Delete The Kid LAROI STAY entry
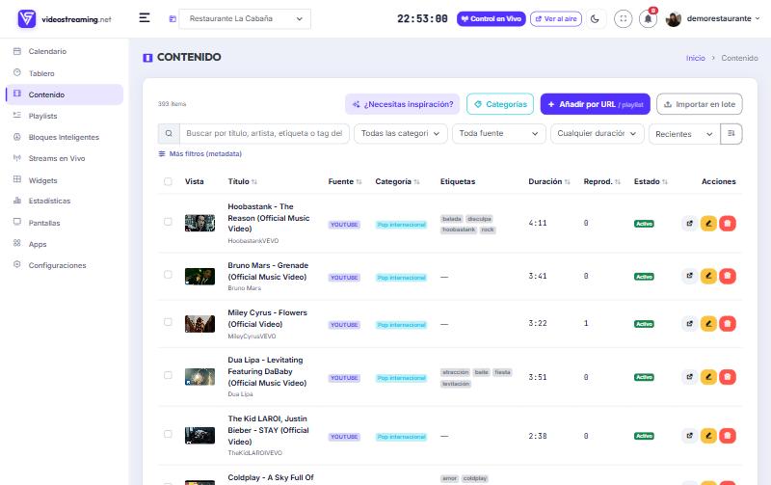771x485 pixels. [x=728, y=435]
